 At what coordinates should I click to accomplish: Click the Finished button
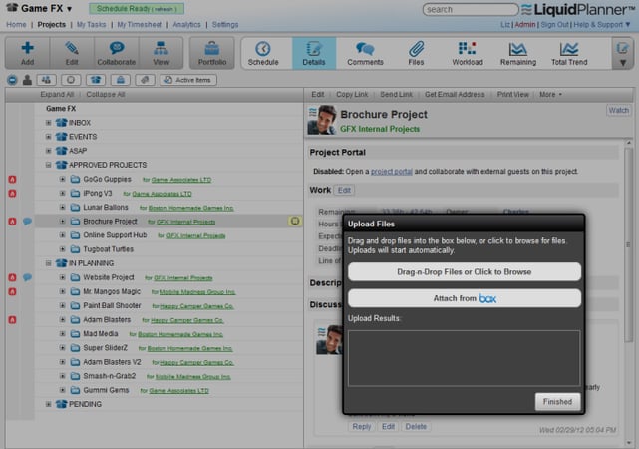(557, 402)
